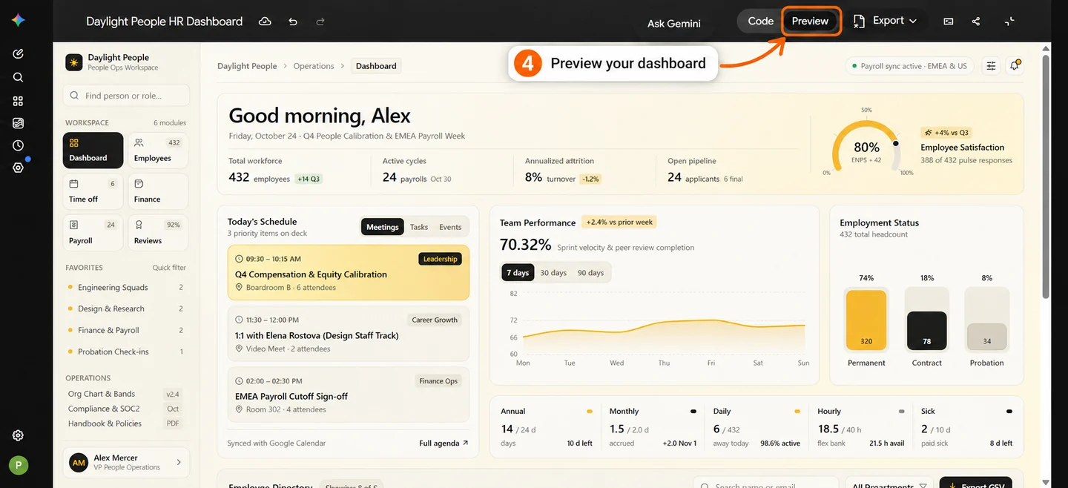Click Ask Gemini button
1068x488 pixels.
(673, 23)
